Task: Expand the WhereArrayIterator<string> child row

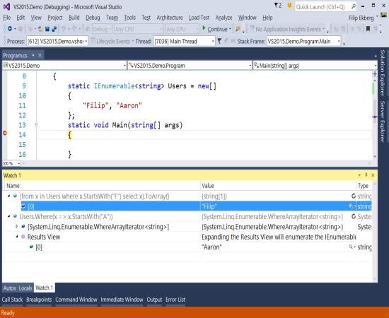Action: 17,227
